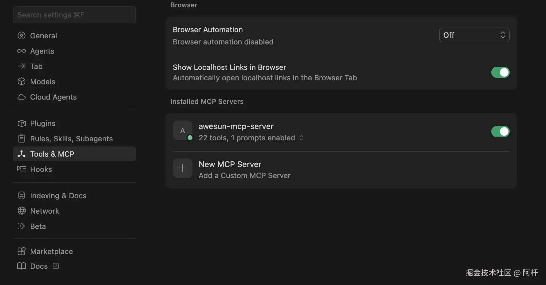
Task: Click the Network globe icon
Action: [x=22, y=211]
